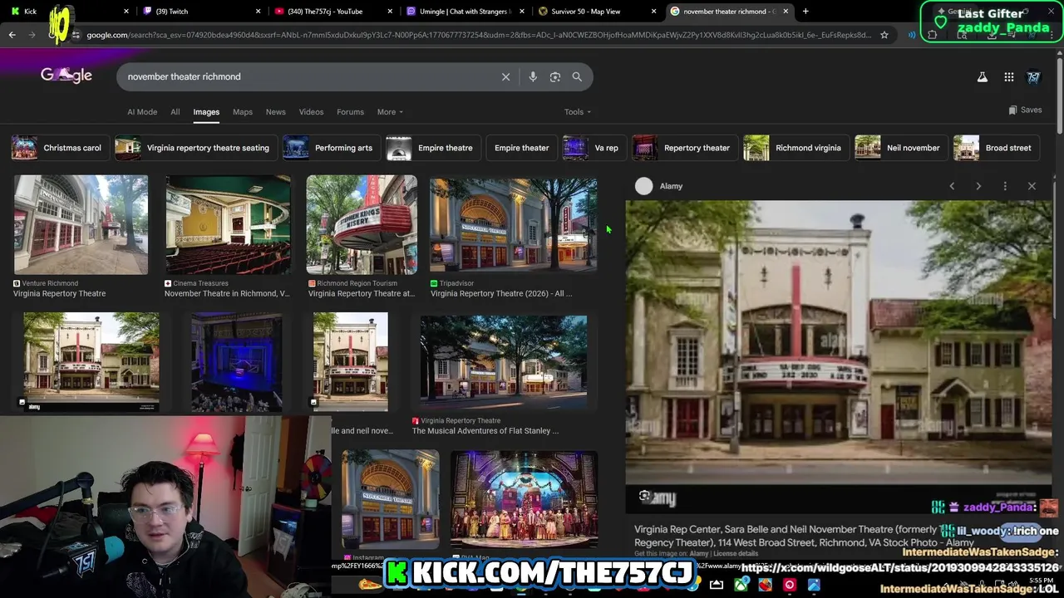Close the active november theater richmond tab
Image resolution: width=1064 pixels, height=598 pixels.
pos(785,12)
